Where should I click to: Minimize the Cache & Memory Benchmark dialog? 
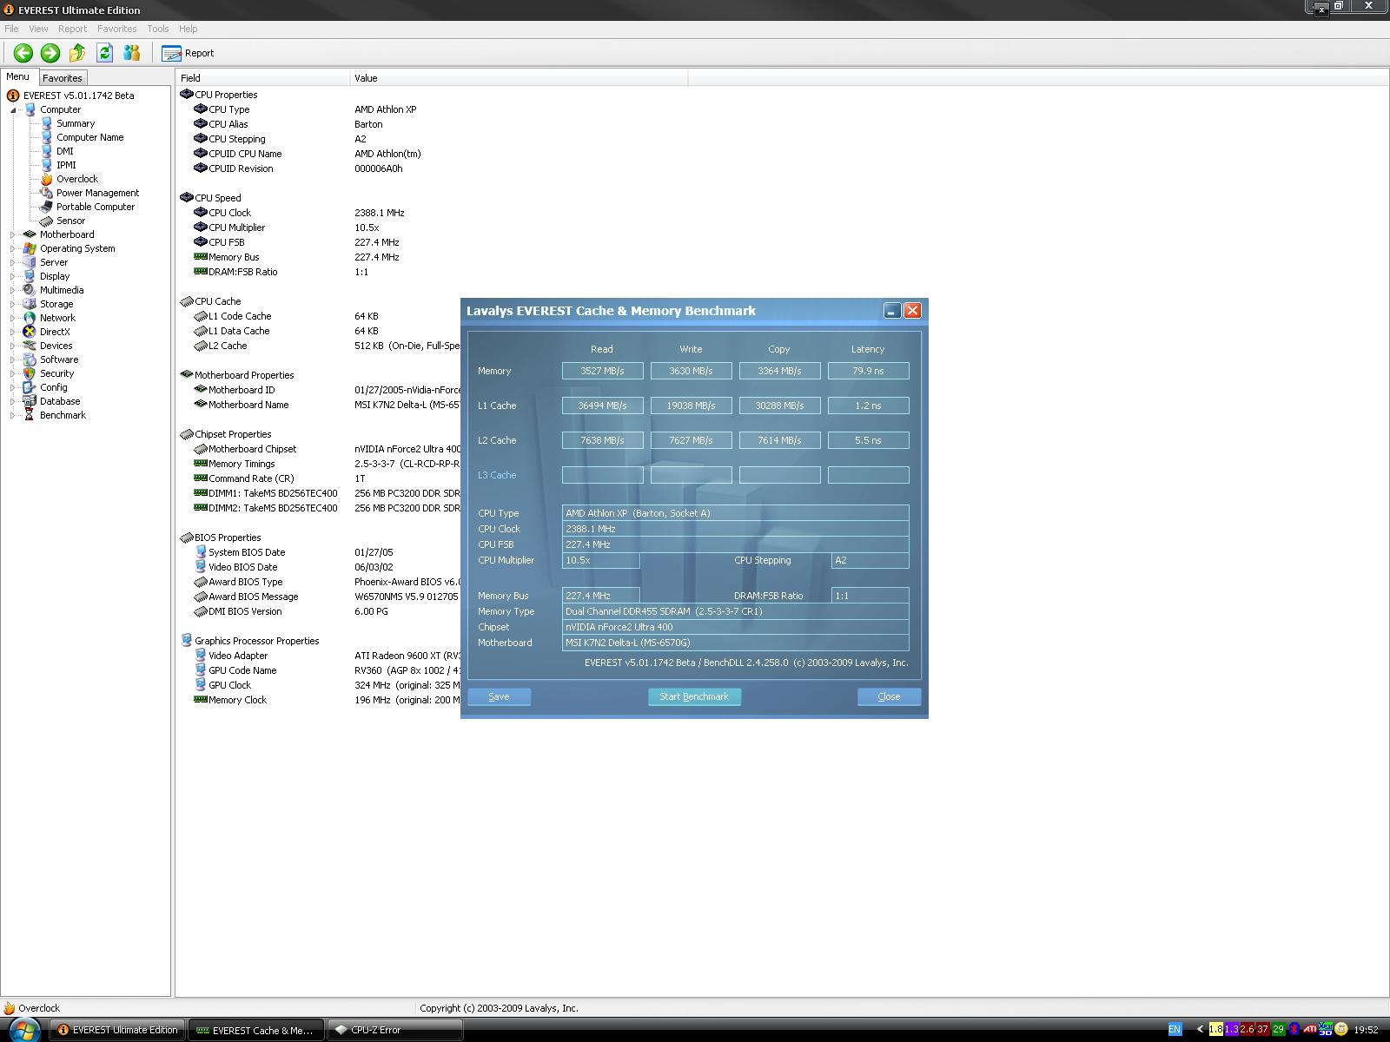[892, 311]
